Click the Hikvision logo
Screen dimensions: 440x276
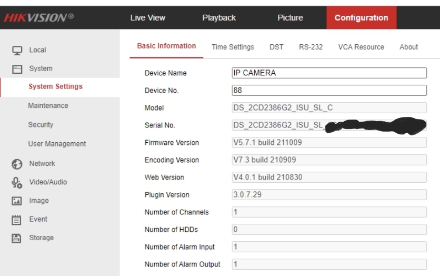37,18
